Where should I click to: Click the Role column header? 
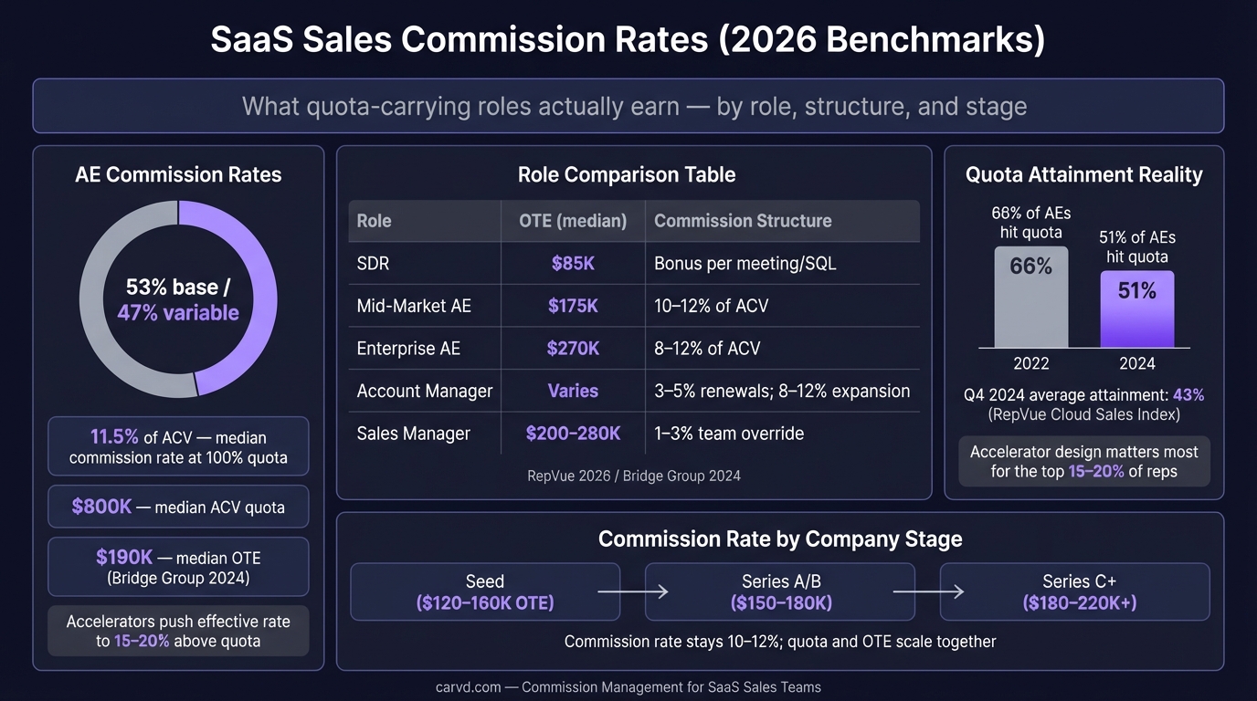[374, 221]
